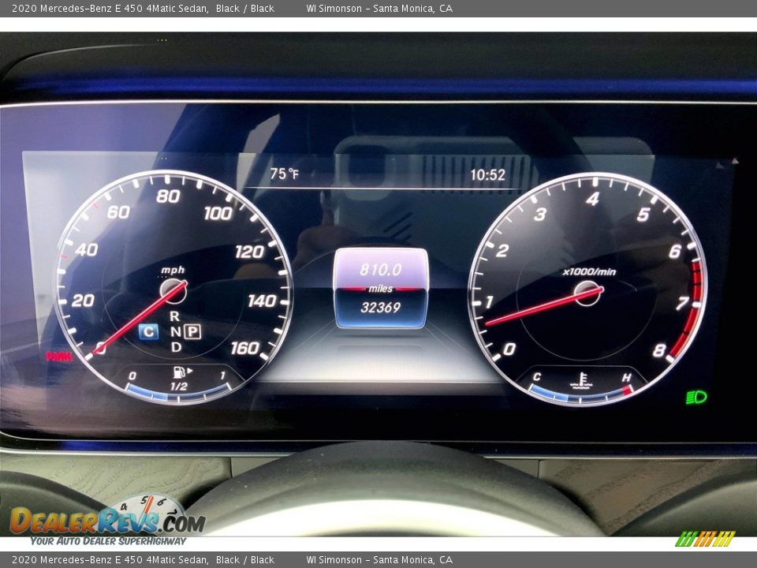
Task: Click the 6 mark on tachometer
Action: tap(675, 251)
